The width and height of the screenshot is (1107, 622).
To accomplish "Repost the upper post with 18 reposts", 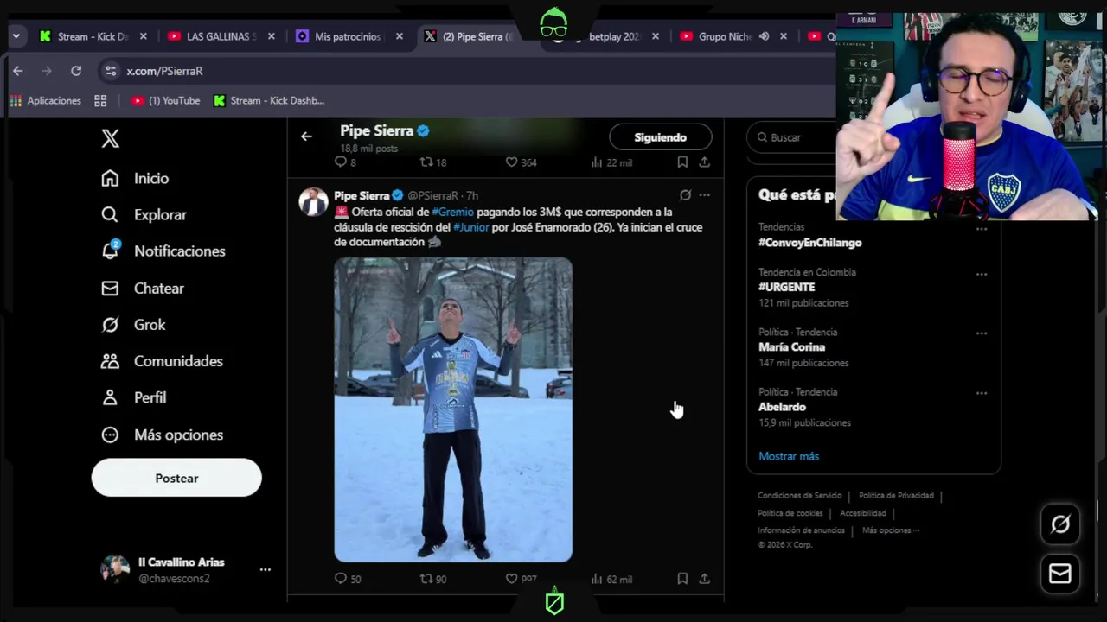I will (432, 162).
